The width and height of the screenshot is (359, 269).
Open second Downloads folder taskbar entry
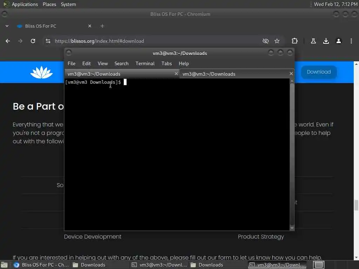tap(207, 265)
